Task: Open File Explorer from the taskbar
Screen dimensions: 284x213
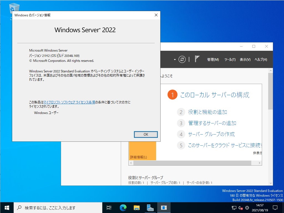Action: click(x=136, y=207)
